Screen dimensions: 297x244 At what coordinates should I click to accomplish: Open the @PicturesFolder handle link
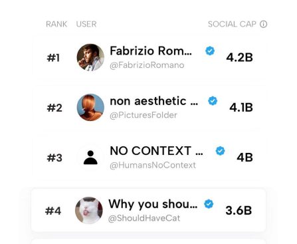tap(144, 115)
